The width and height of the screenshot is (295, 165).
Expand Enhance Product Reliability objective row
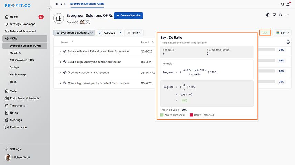click(60, 51)
